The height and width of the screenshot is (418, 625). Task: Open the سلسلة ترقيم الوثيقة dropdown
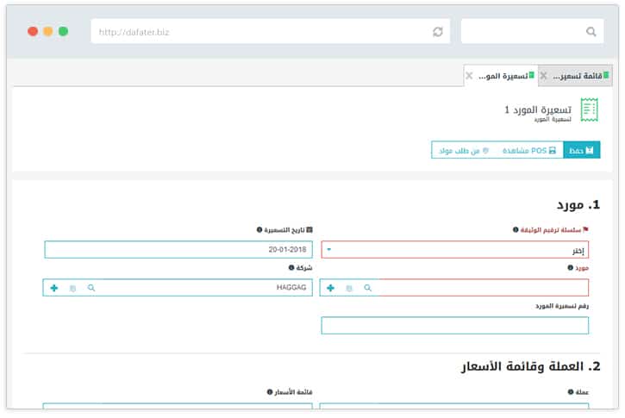[455, 249]
